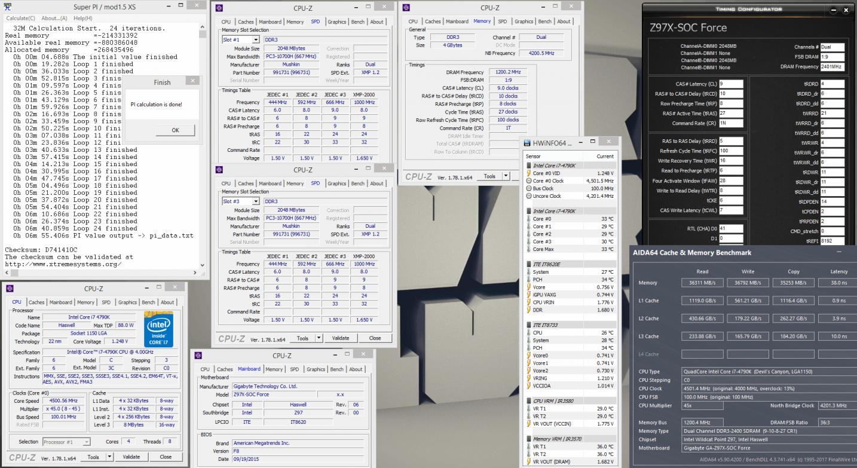Click the Sensor column header in HWiNFO64
Image resolution: width=857 pixels, height=468 pixels.
[x=533, y=156]
